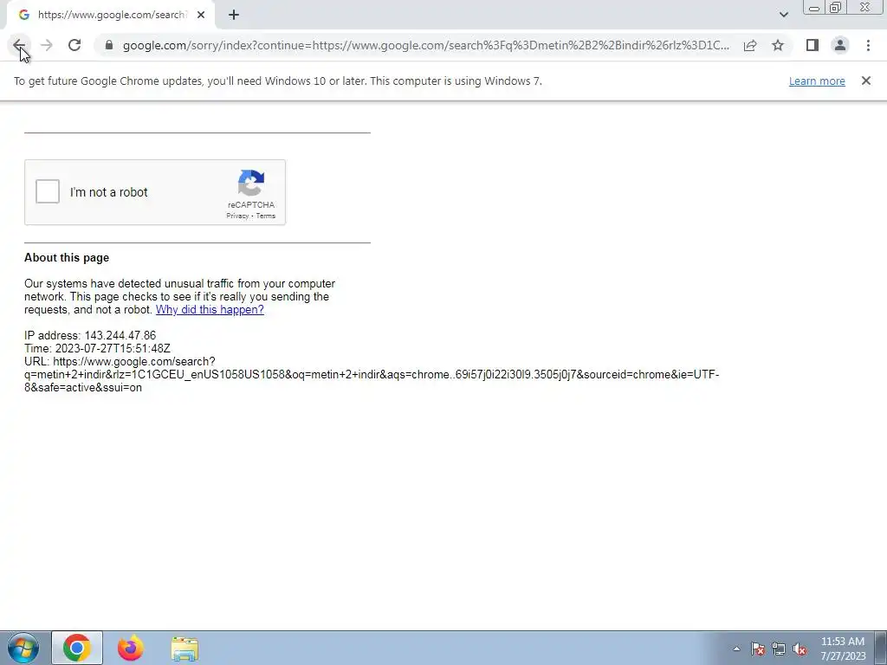Click the About this page heading
This screenshot has height=665, width=887.
pos(67,258)
